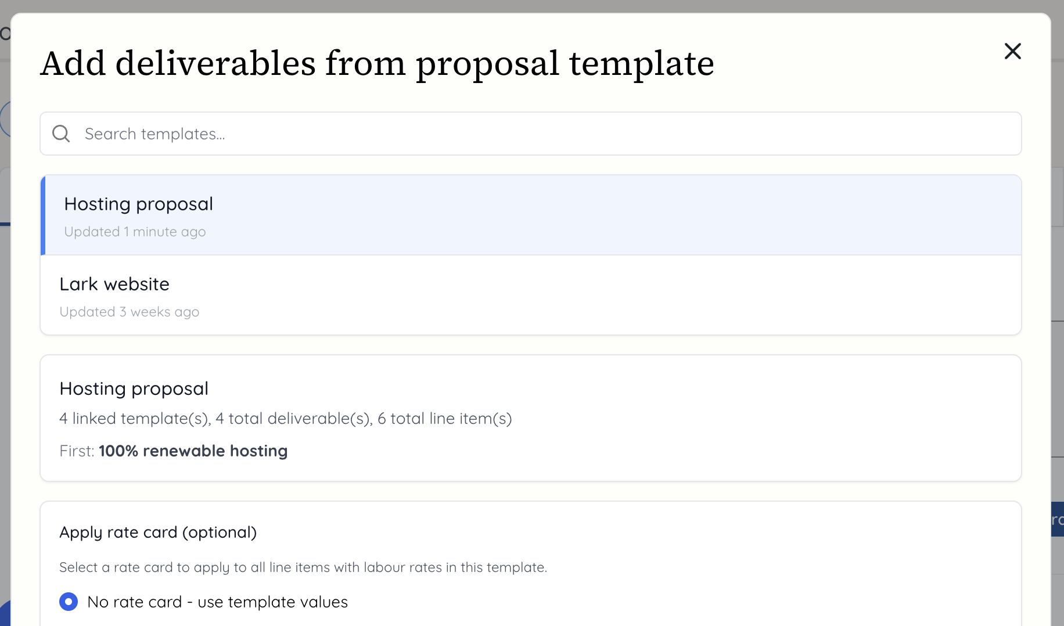Close the deliverables dialog with the X
Screen dimensions: 1064x626
click(x=1012, y=51)
